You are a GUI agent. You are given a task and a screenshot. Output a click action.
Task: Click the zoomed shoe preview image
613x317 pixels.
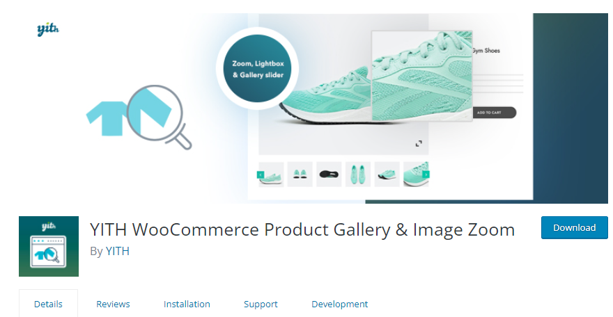click(422, 76)
